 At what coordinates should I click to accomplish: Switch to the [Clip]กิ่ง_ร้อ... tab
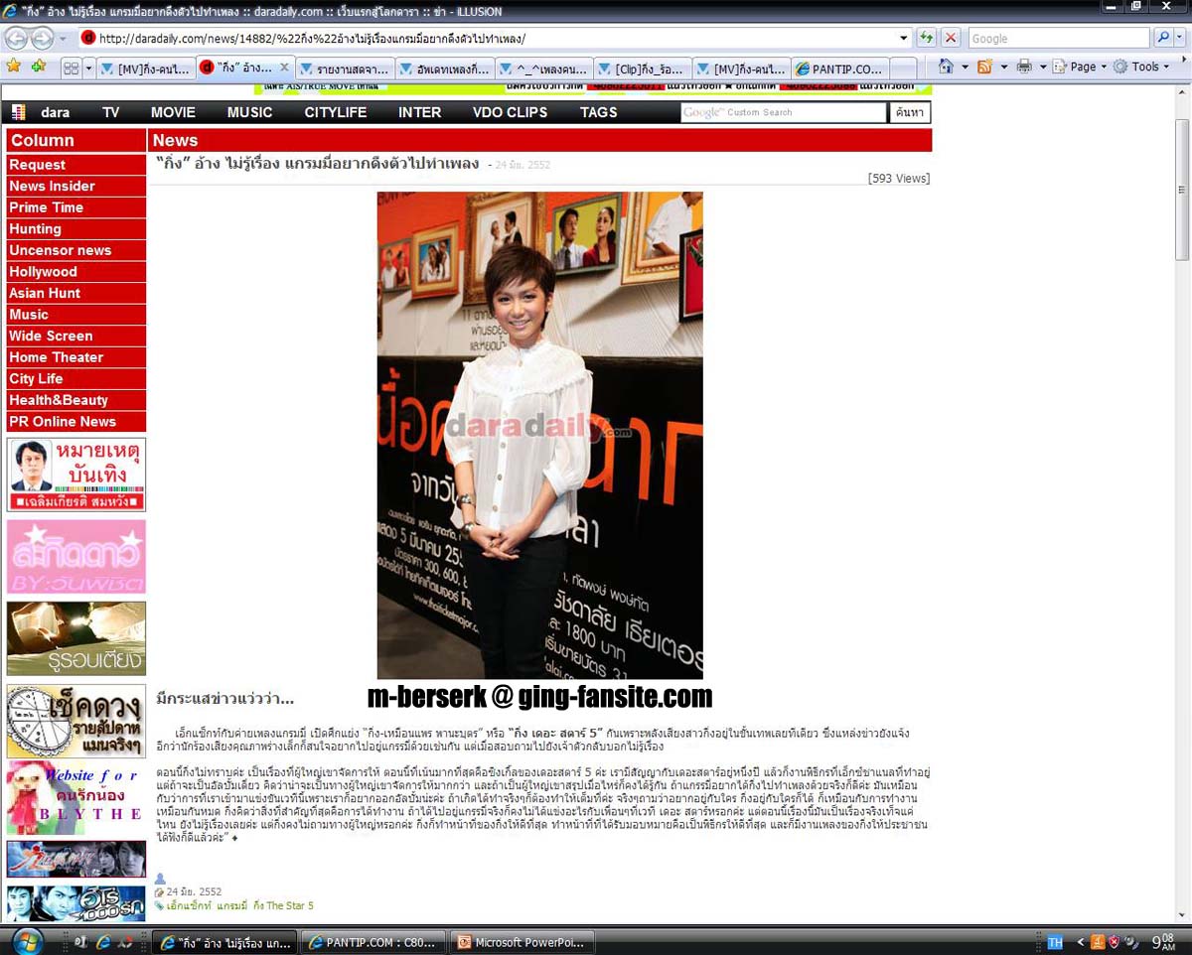[643, 68]
